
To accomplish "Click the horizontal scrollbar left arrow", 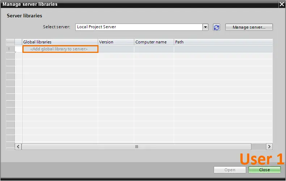I will pyautogui.click(x=18, y=147).
